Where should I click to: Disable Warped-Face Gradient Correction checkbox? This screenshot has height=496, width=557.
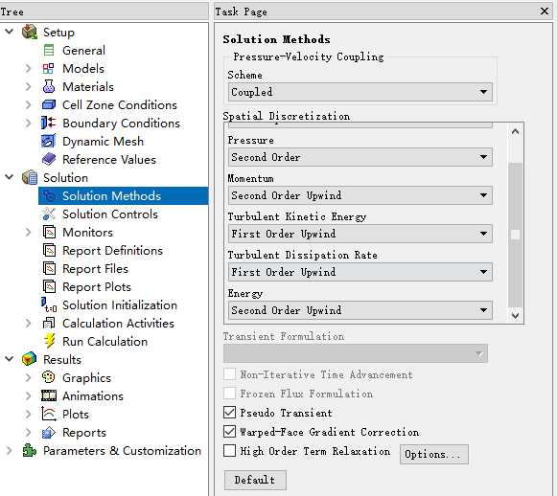click(x=229, y=432)
